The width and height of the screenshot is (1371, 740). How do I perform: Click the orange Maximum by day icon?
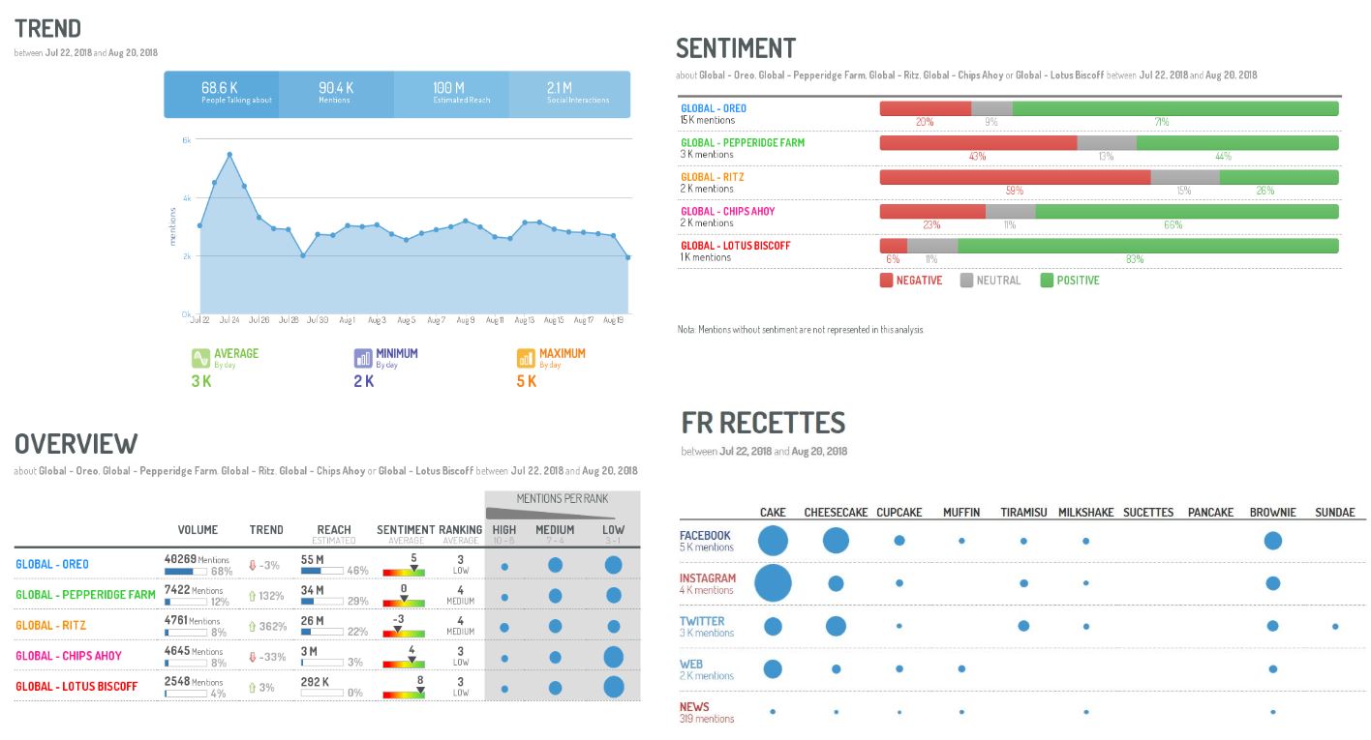526,358
